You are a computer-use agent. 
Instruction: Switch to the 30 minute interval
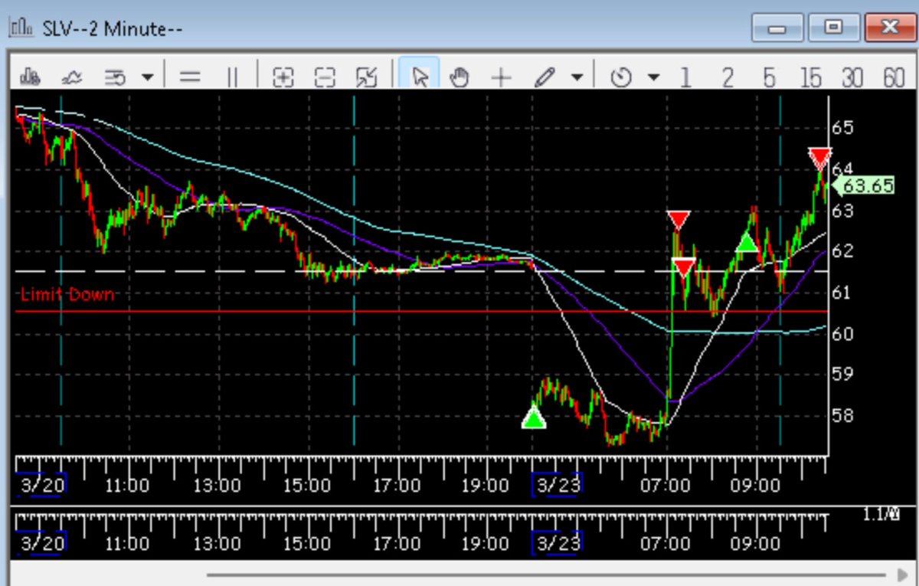click(x=852, y=77)
